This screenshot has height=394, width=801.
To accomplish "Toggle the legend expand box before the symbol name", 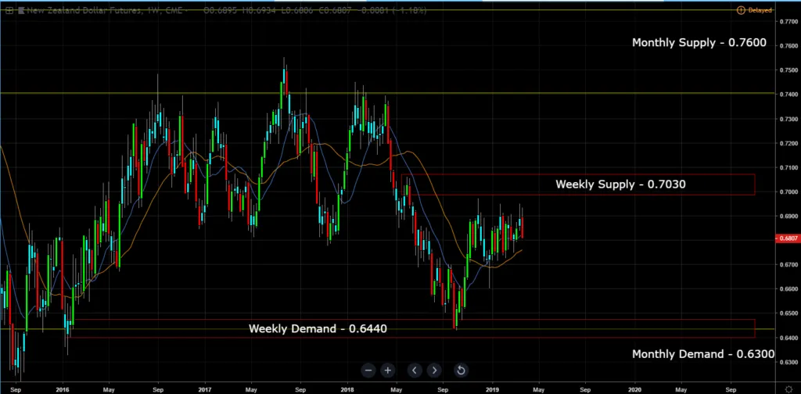I will pos(9,10).
